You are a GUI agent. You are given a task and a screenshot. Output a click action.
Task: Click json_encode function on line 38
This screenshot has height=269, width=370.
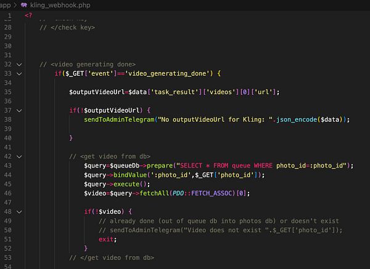coord(297,119)
